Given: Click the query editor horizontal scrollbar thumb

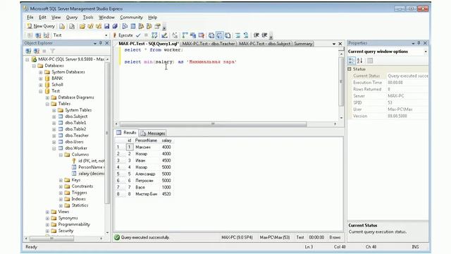Looking at the screenshot, I should coord(213,124).
